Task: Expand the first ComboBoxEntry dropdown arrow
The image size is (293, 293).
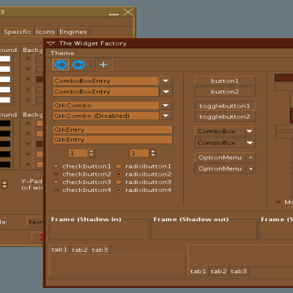Action: click(x=166, y=81)
